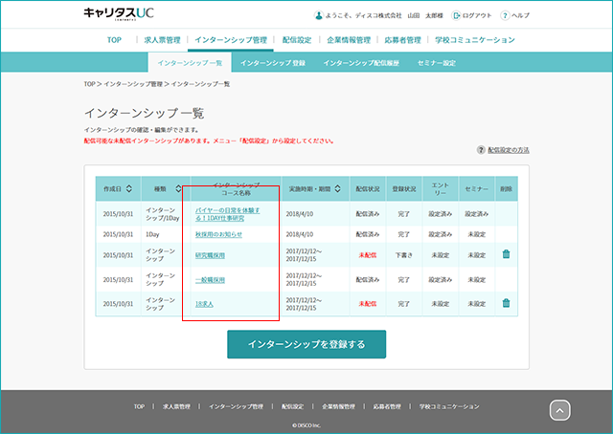
Task: Open the 研究職採用 course link
Action: 210,255
